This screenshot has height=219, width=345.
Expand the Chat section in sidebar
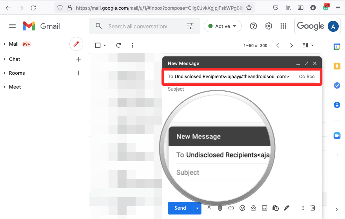click(x=4, y=59)
